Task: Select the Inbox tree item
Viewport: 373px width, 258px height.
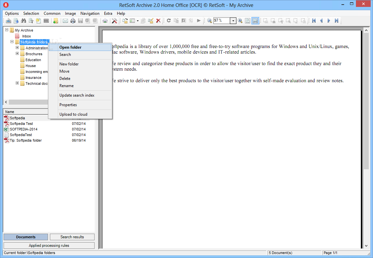Action: tap(26, 36)
